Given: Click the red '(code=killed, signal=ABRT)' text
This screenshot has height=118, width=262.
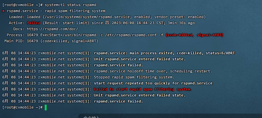Looking at the screenshot, I should pyautogui.click(x=195, y=35).
